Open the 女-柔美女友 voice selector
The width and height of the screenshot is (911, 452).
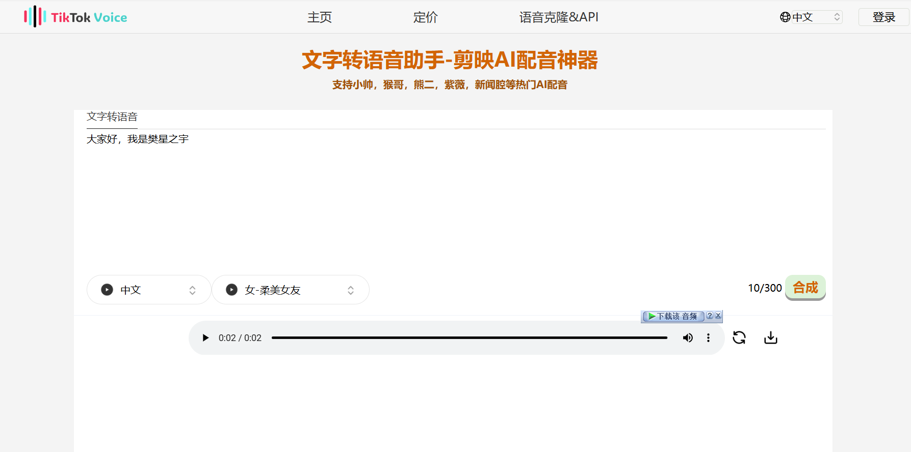point(291,290)
